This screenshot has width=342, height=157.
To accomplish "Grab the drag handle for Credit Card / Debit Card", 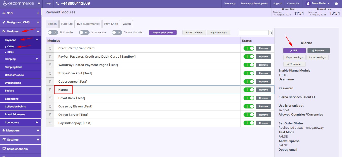I will pos(50,48).
